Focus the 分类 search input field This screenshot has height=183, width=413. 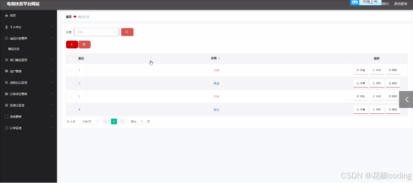(x=96, y=32)
